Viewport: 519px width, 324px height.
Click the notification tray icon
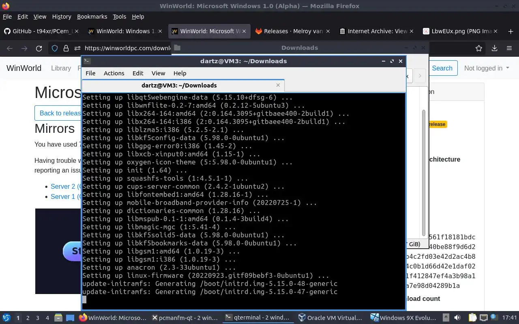(x=494, y=318)
